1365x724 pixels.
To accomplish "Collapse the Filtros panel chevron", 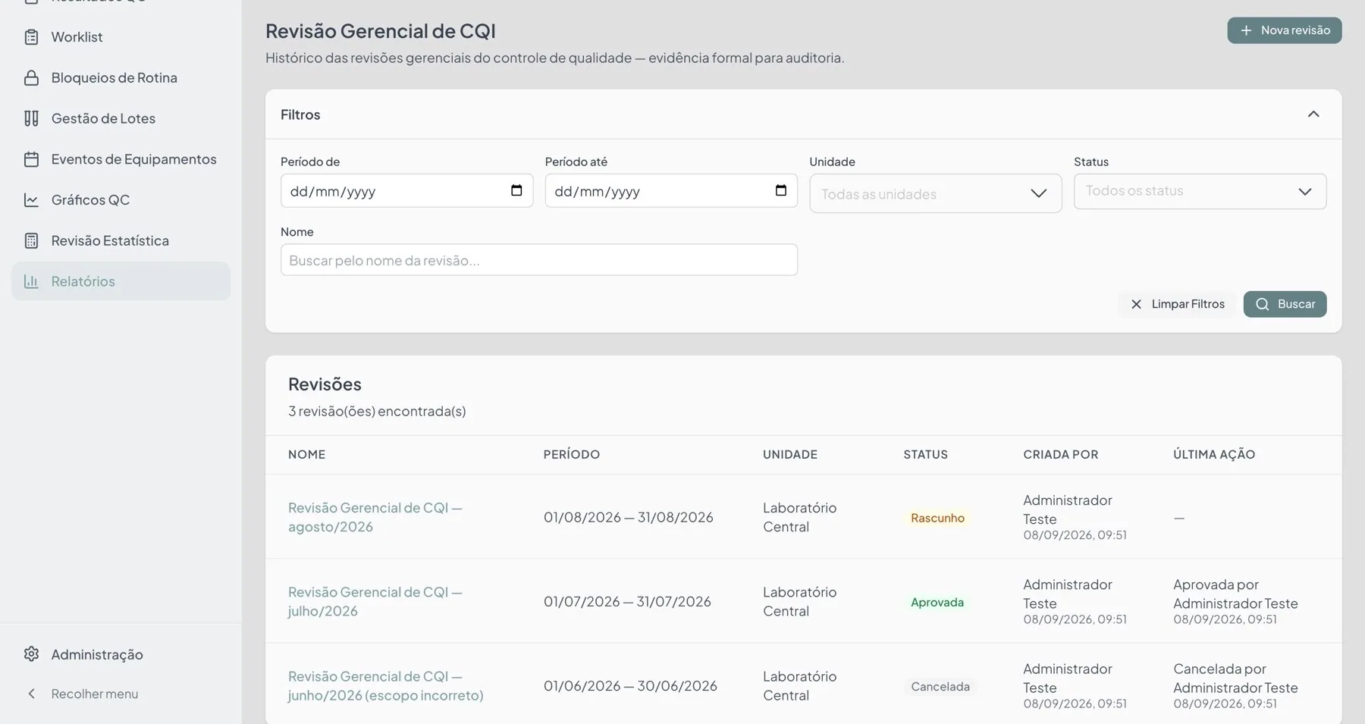I will click(x=1313, y=114).
